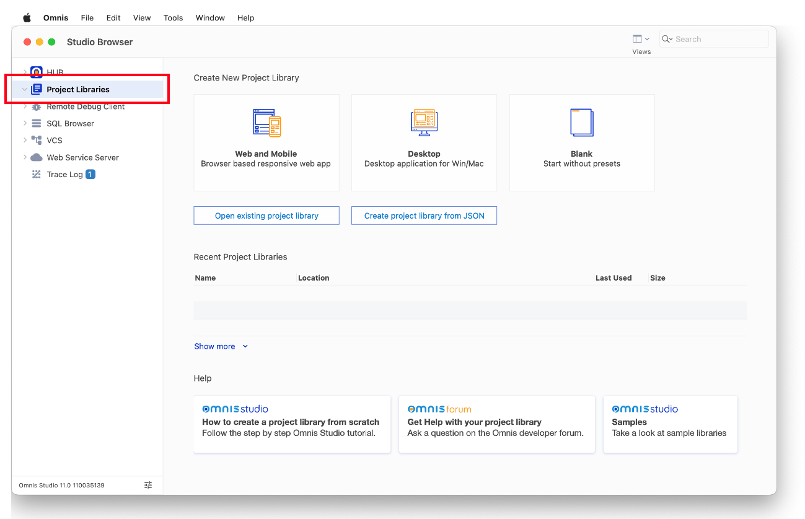The width and height of the screenshot is (805, 519).
Task: Click Open existing project library button
Action: pyautogui.click(x=266, y=216)
